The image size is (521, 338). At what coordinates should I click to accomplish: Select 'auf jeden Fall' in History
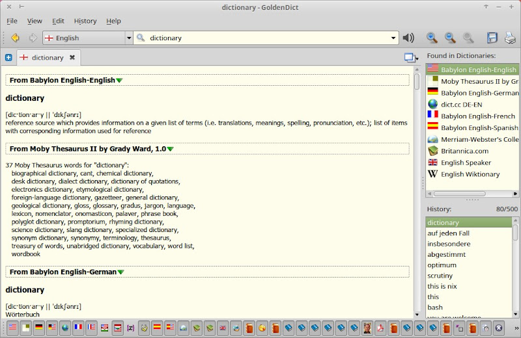pos(469,233)
